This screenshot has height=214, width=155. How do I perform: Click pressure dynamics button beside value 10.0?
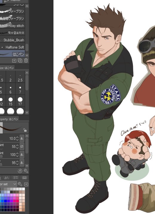(x=22, y=138)
